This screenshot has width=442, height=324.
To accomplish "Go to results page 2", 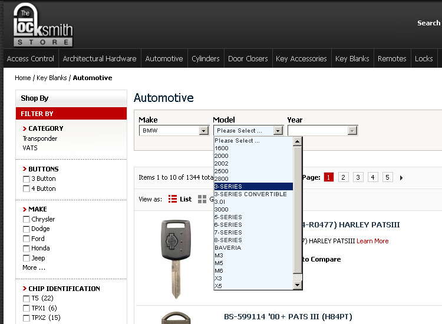I will tap(344, 177).
